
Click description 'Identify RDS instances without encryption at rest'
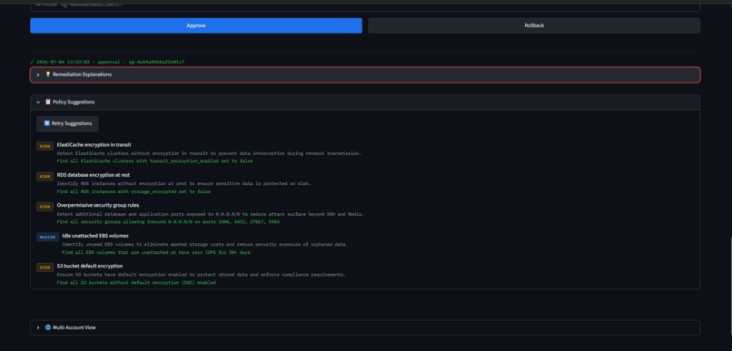click(184, 183)
